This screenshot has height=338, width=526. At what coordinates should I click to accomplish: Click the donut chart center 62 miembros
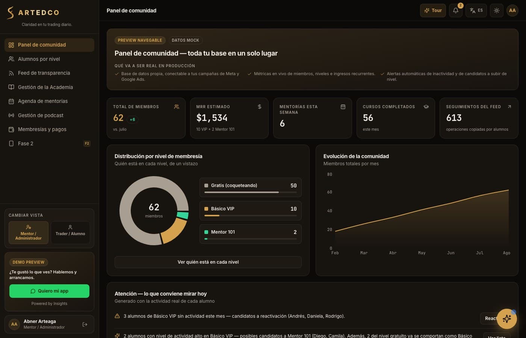pos(154,210)
